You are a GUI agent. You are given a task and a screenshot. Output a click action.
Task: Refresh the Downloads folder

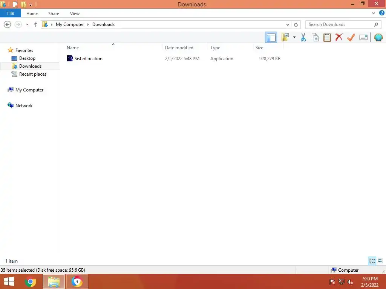click(x=296, y=24)
